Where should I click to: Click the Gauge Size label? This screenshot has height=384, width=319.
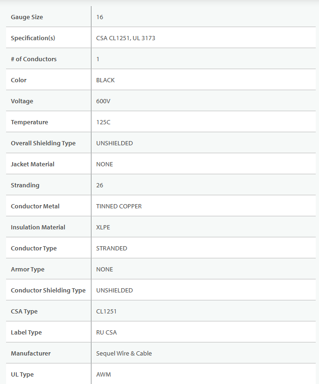coord(27,17)
